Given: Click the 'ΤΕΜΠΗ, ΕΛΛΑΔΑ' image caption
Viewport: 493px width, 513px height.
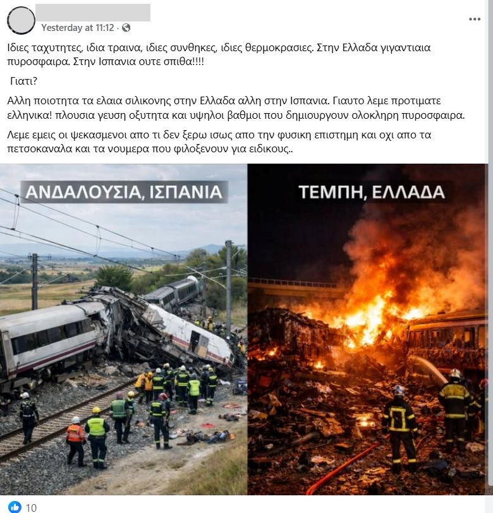Looking at the screenshot, I should pos(372,192).
